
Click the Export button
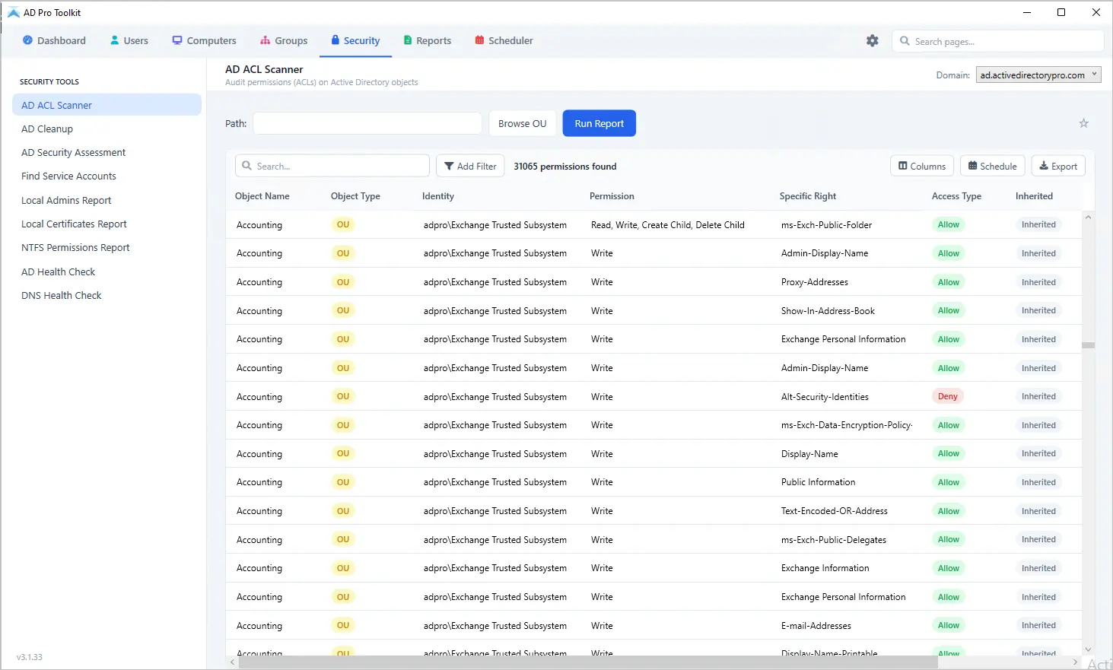(1058, 166)
